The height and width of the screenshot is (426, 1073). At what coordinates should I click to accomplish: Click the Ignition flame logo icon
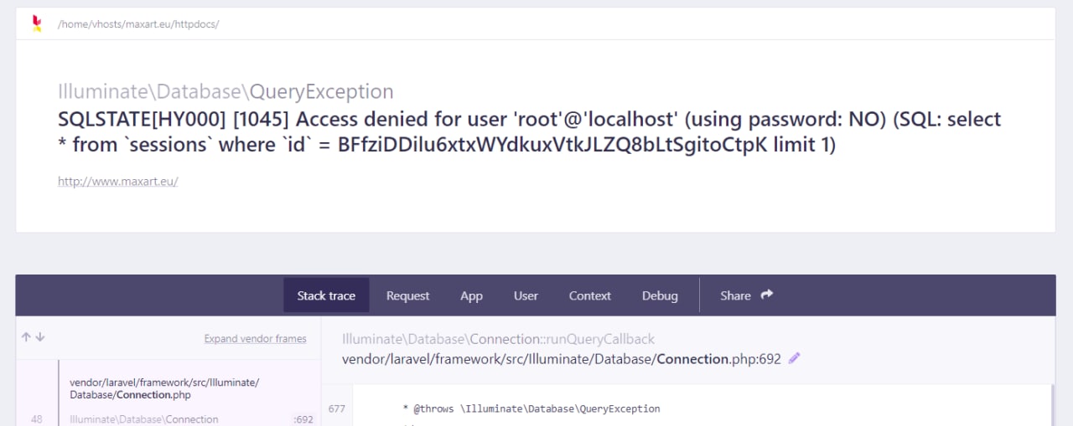(37, 23)
